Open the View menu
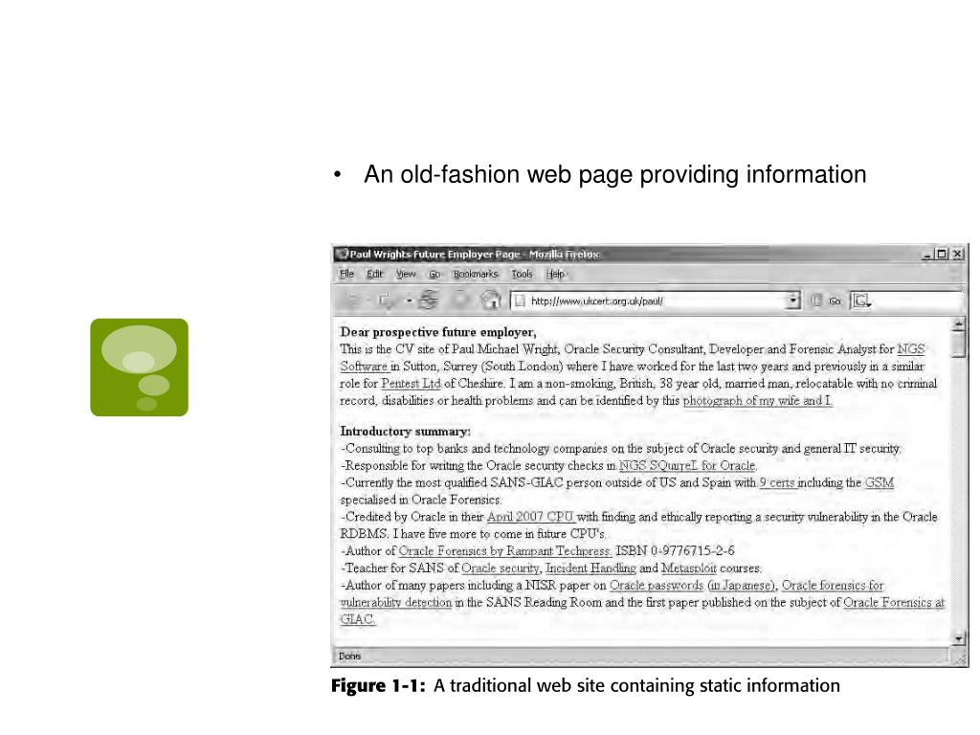 pos(406,274)
